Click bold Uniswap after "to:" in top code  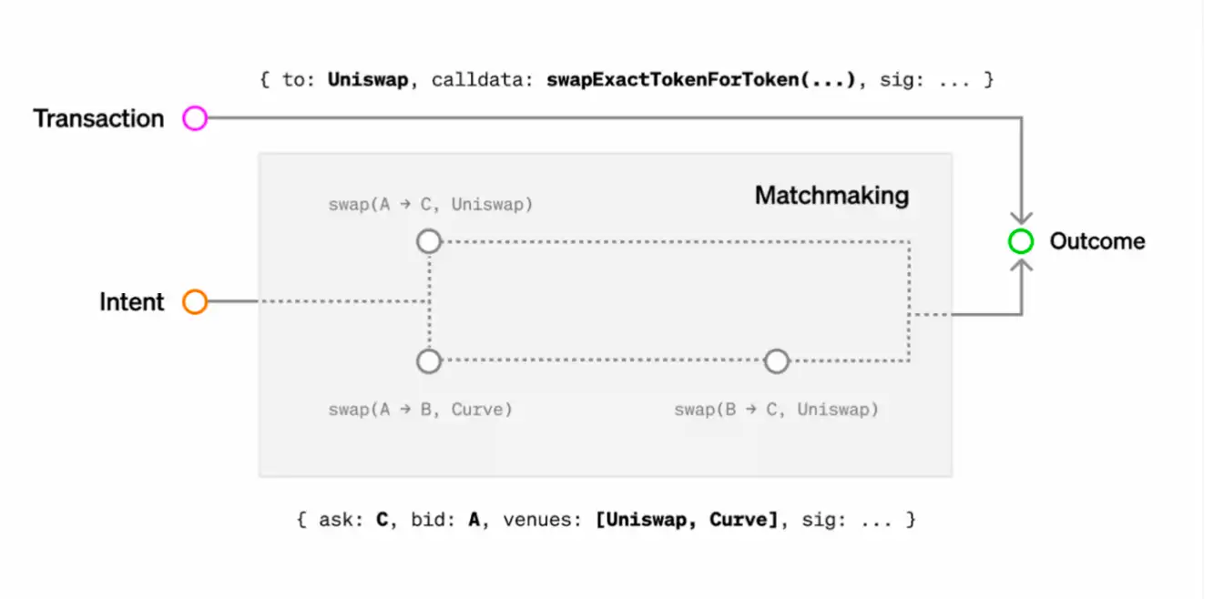tap(367, 80)
